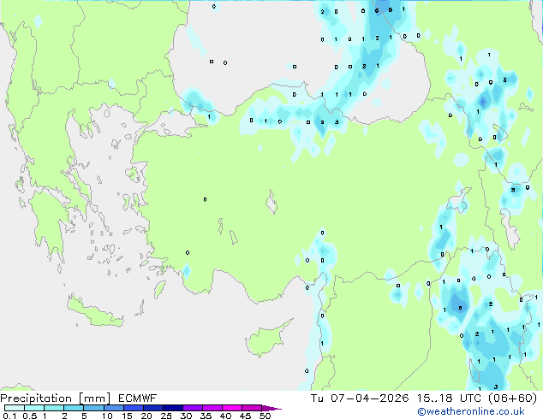543x419 pixels.
Task: Click the legend value label '0.1'
Action: click(x=9, y=416)
